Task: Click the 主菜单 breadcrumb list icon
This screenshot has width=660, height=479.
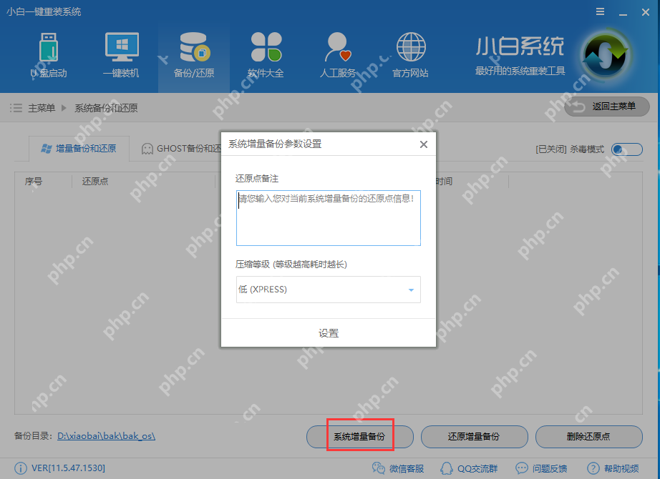Action: (x=16, y=108)
